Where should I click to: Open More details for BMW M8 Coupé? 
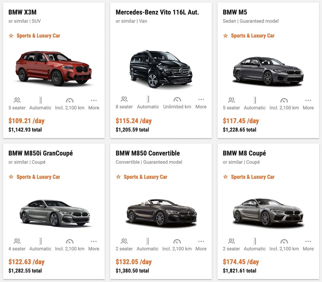[x=308, y=245]
